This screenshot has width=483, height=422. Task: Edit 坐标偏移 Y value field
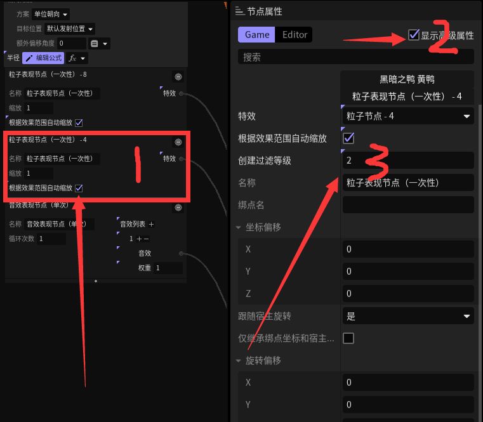[408, 271]
